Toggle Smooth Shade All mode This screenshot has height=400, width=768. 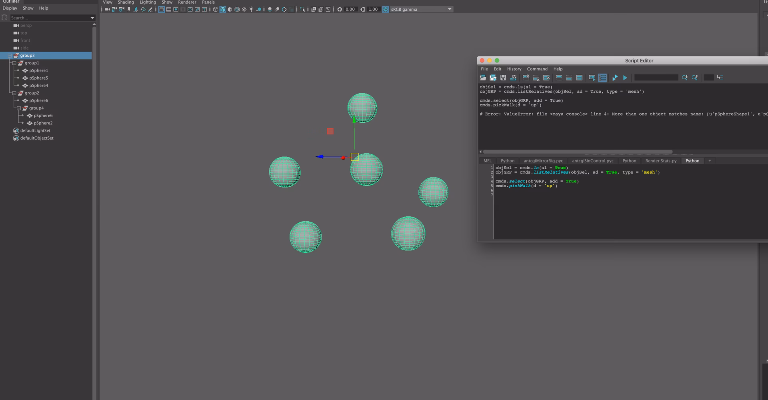pyautogui.click(x=223, y=10)
